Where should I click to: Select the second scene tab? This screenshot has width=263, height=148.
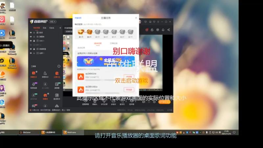click(x=44, y=28)
